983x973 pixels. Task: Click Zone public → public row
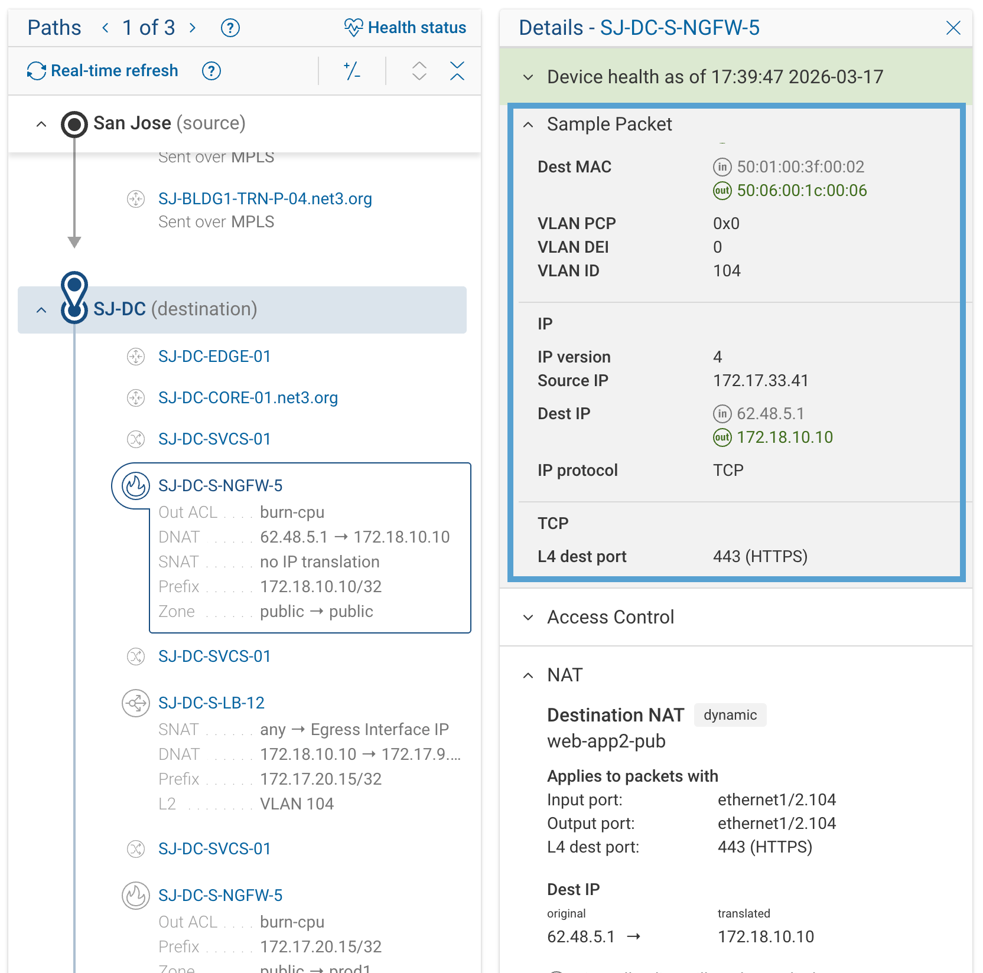click(266, 612)
